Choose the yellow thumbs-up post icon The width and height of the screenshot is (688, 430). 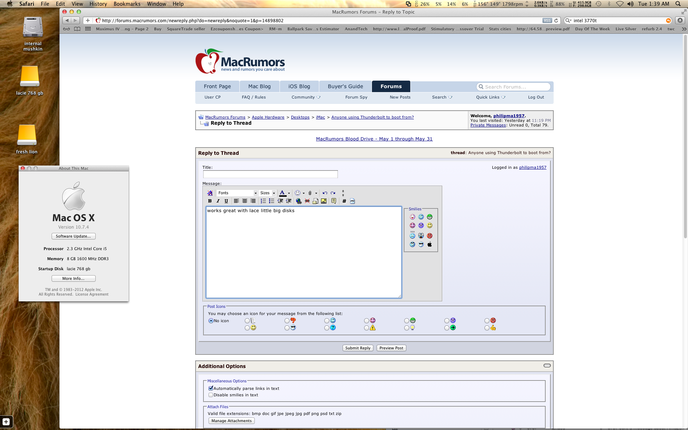point(487,328)
